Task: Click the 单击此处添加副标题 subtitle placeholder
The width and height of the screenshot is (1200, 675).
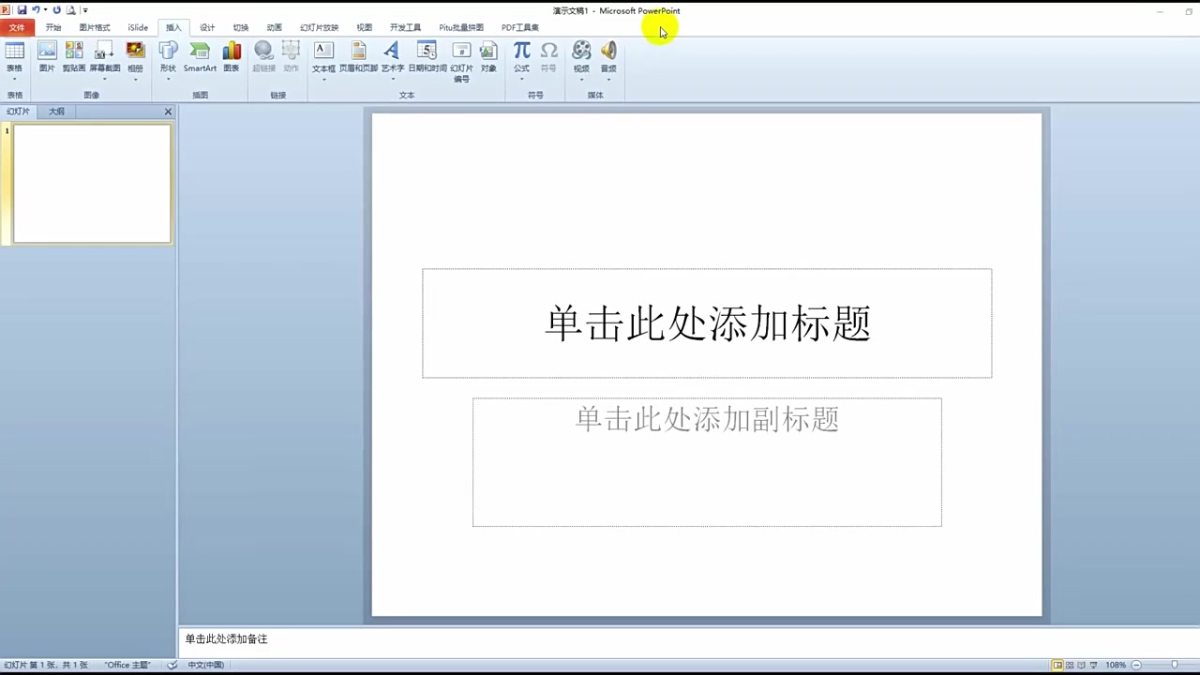Action: point(707,462)
